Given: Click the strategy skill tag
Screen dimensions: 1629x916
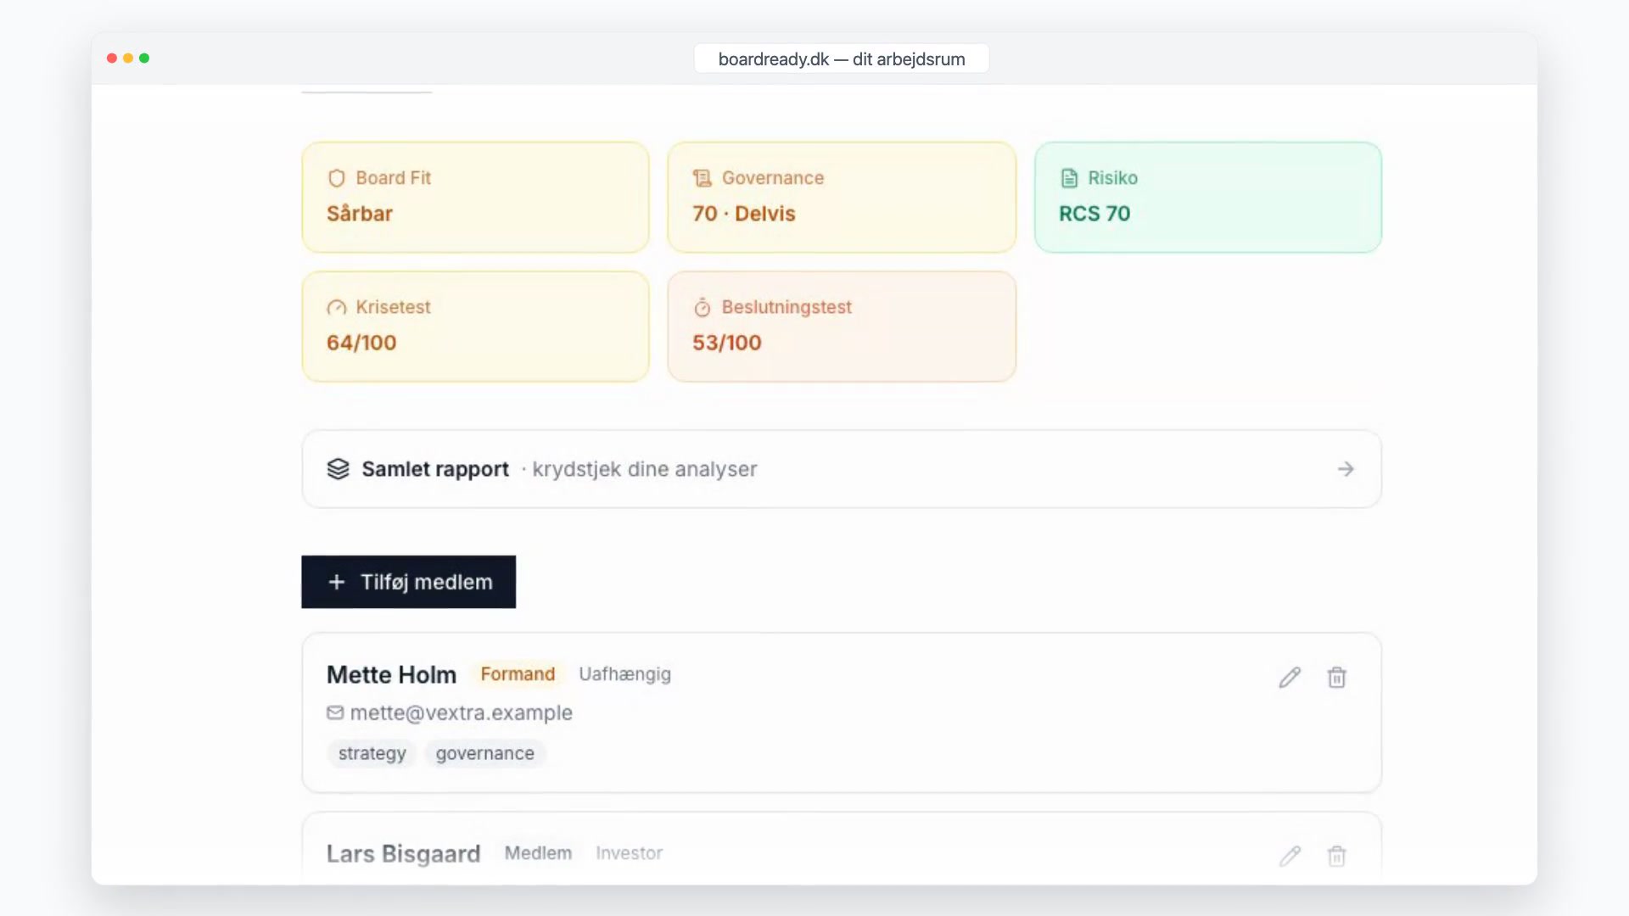Looking at the screenshot, I should pyautogui.click(x=372, y=753).
